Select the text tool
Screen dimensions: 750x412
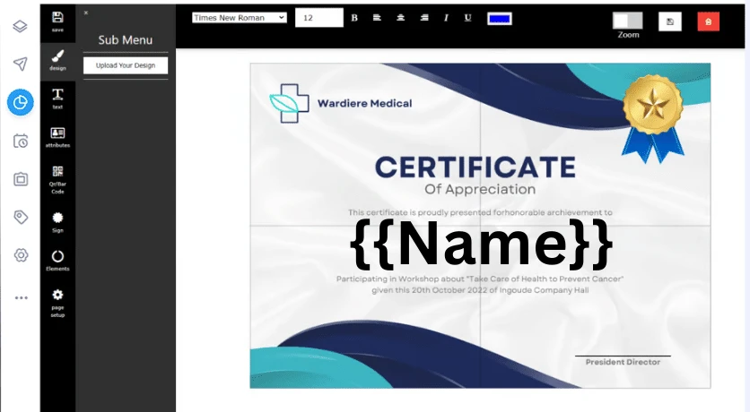coord(57,99)
